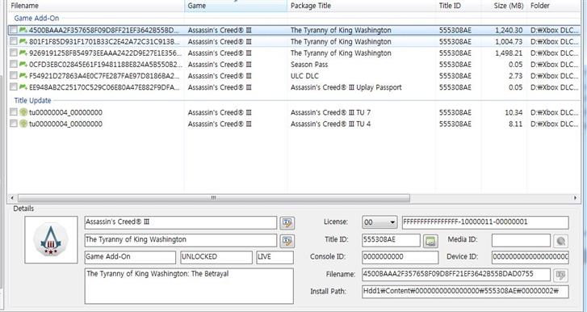The height and width of the screenshot is (312, 587).
Task: Click add-on icon of file 9269191258FB54973
Action: [x=23, y=53]
